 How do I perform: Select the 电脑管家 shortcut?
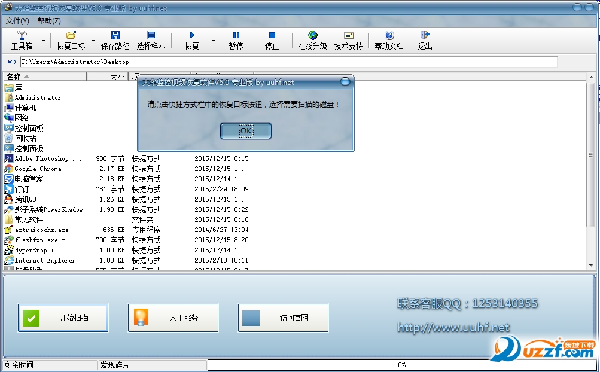point(24,179)
